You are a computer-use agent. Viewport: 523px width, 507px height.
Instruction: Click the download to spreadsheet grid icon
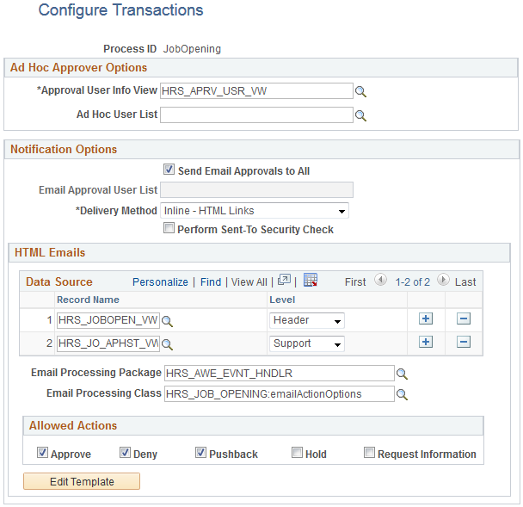click(311, 281)
